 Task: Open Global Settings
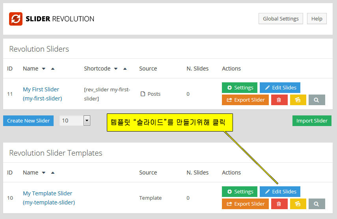[281, 19]
